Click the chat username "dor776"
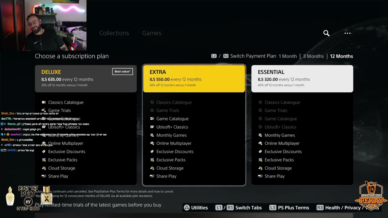Viewport: 388px width, 218px height. click(x=6, y=119)
